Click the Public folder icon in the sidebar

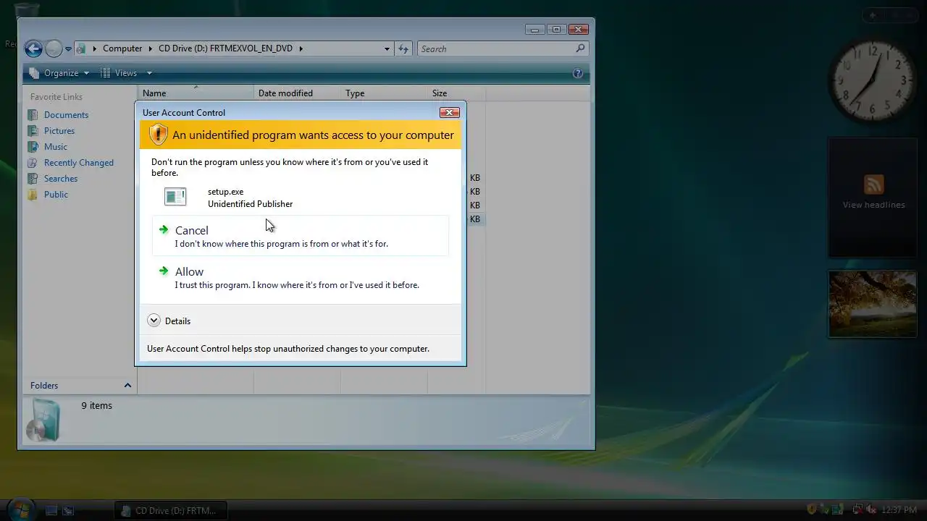pos(33,195)
